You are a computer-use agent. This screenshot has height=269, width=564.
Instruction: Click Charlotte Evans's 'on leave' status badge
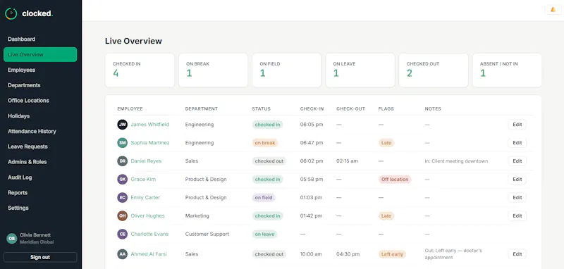265,234
